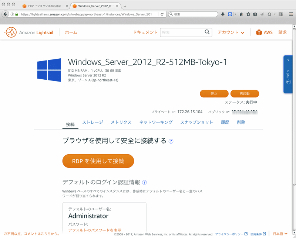Open the downloads arrow icon in the toolbar
This screenshot has height=238, width=296.
223,14
